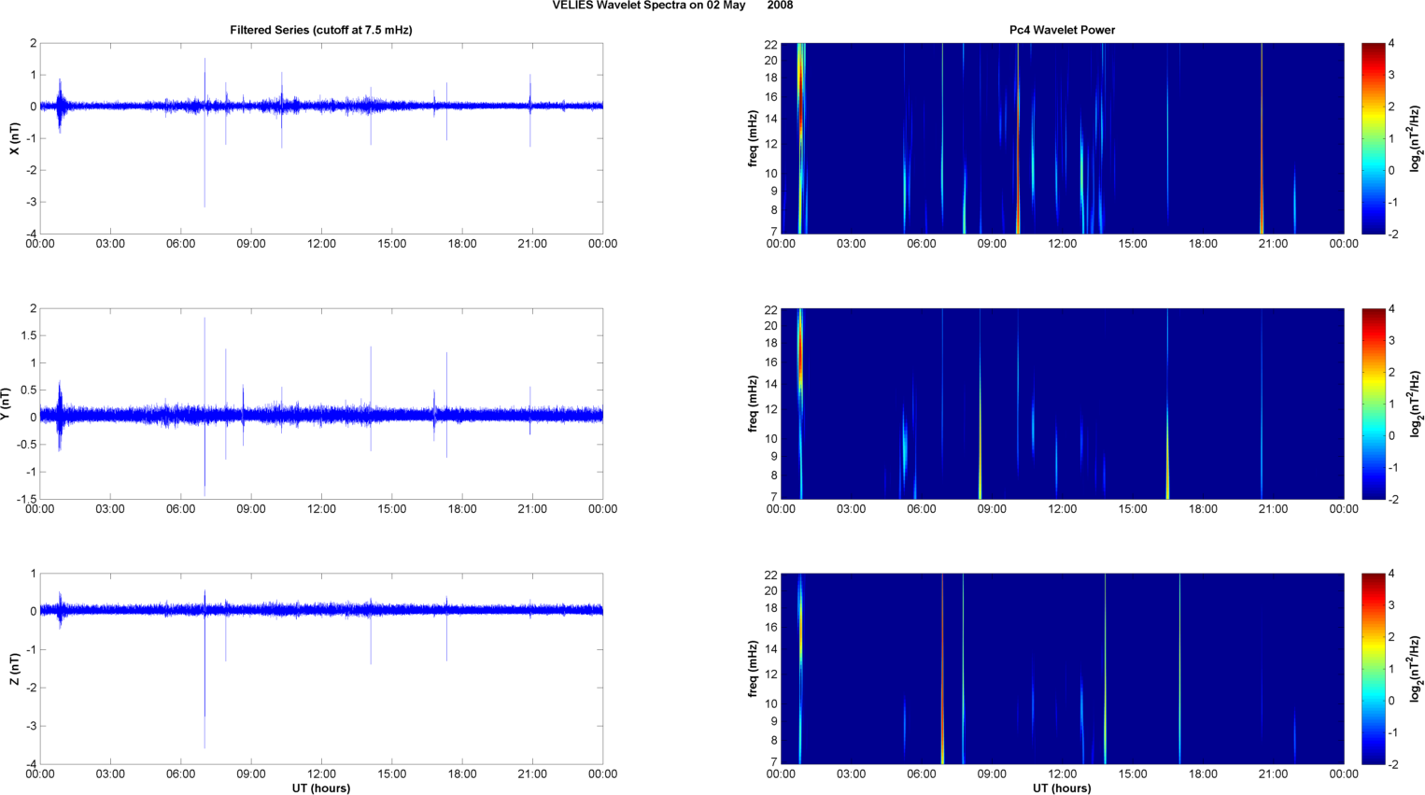Image resolution: width=1425 pixels, height=795 pixels.
Task: Click freq (mHz) label of top spectrogram
Action: coord(753,138)
